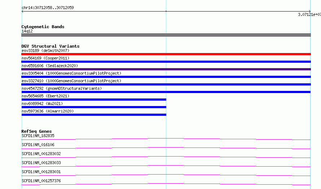Click the purple nsv6591606 variant bar
Screen dimensions: 321x189
point(166,69)
